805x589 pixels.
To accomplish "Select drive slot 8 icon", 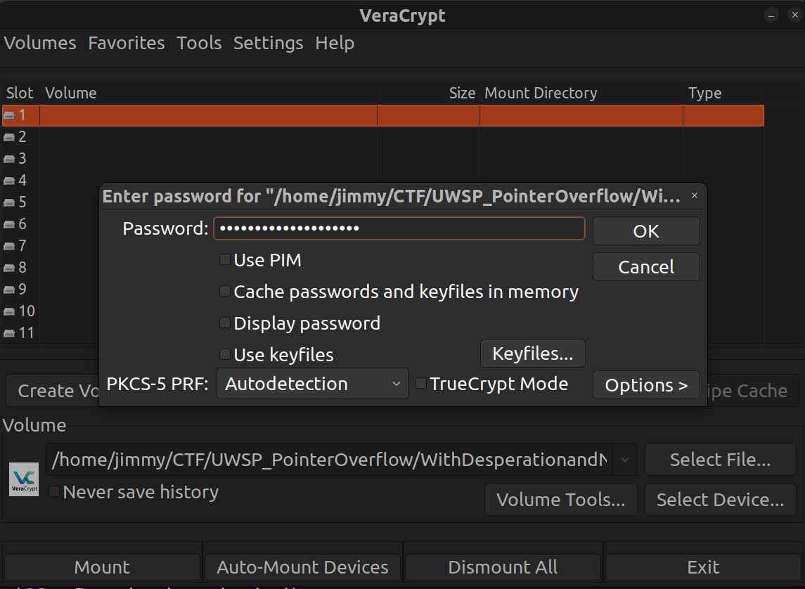I will 9,268.
